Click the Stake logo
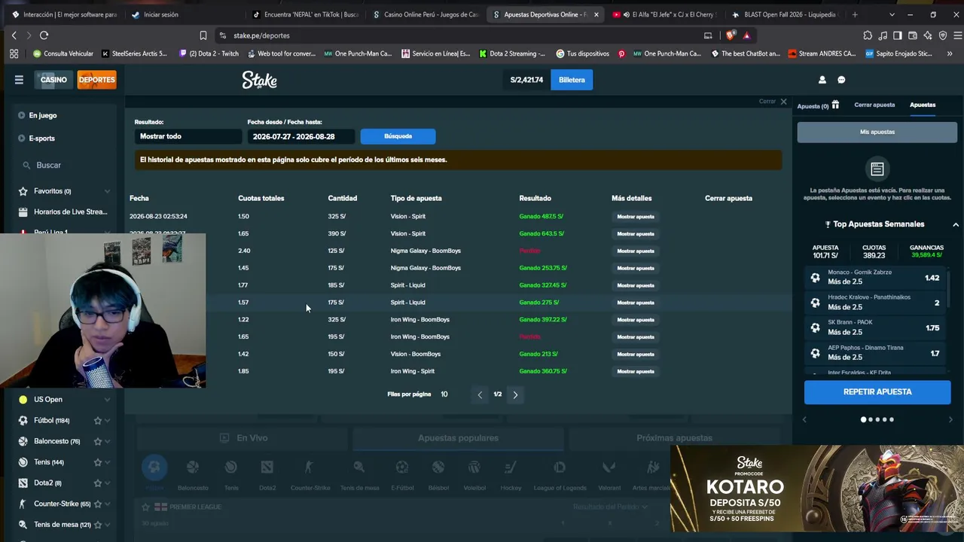 point(259,80)
